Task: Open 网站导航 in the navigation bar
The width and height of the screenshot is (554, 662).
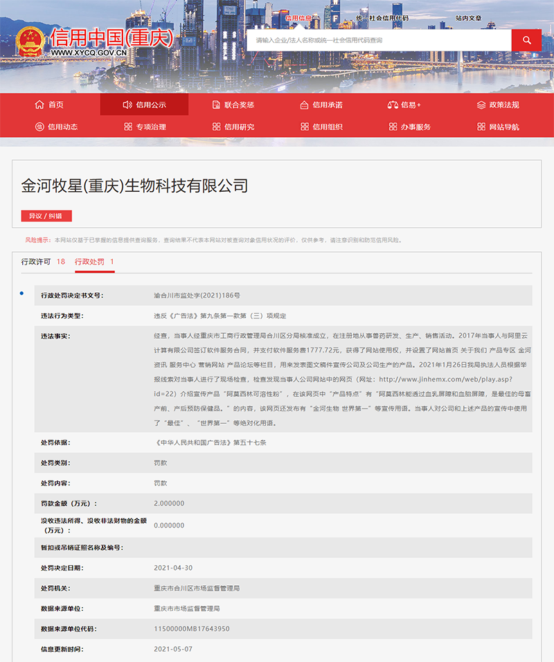Action: [x=503, y=127]
